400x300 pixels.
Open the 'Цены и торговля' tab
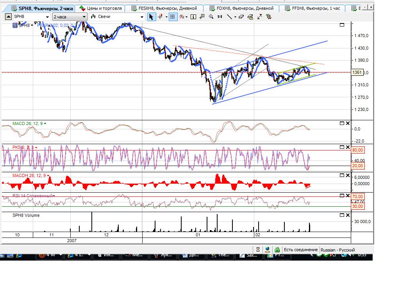[101, 9]
